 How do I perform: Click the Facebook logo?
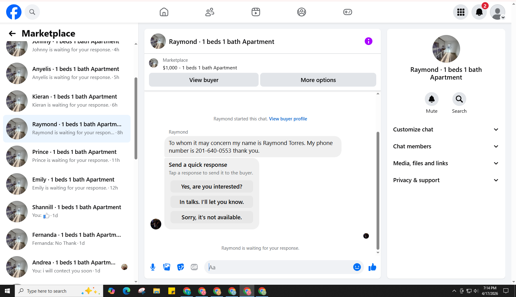click(x=14, y=12)
